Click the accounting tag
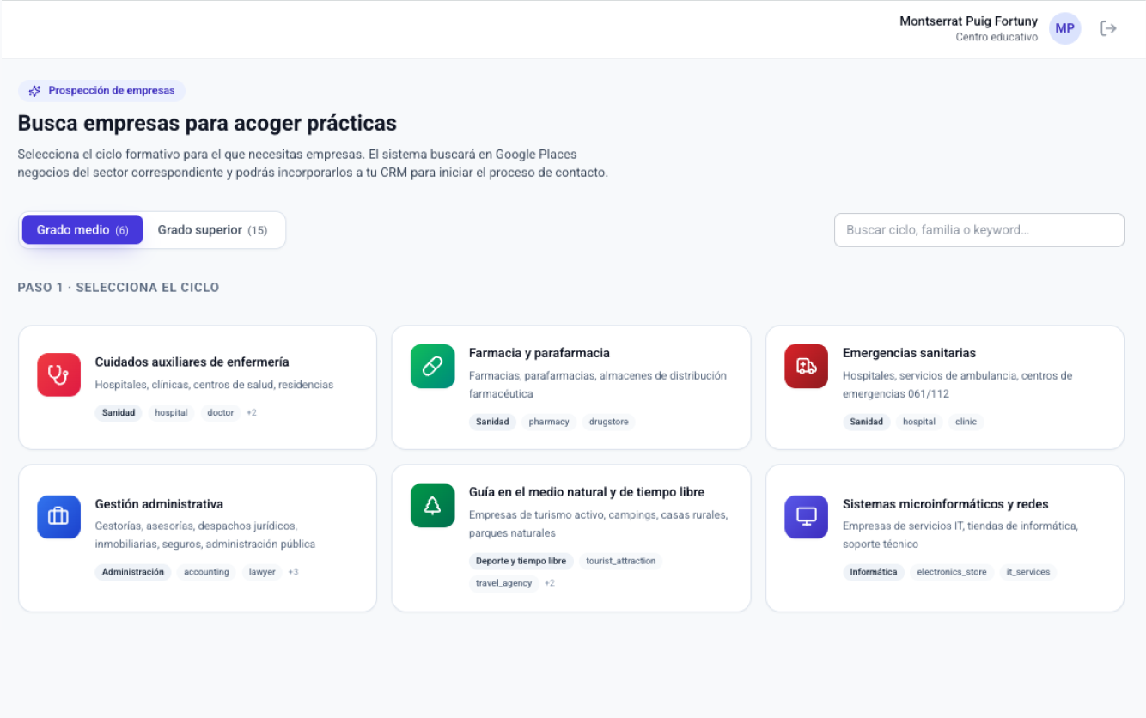 [206, 572]
